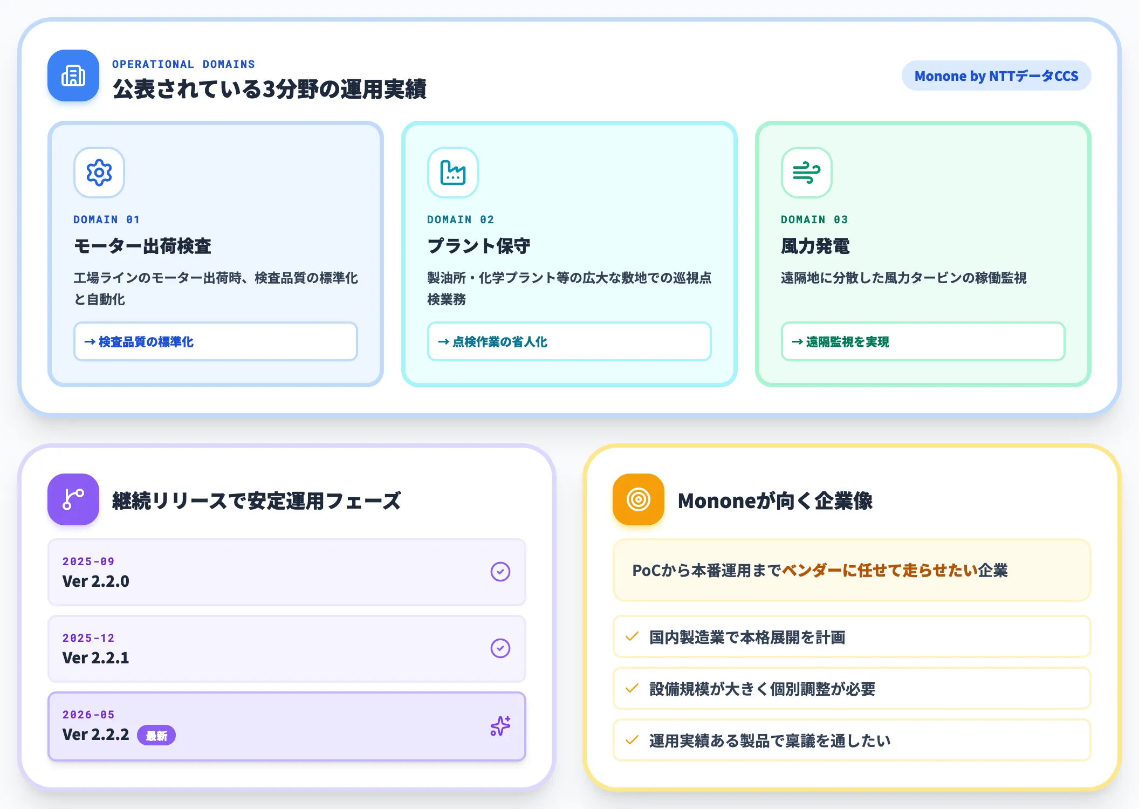Click the 最新 badge next to Ver 2.2.2
This screenshot has height=809, width=1139.
156,736
